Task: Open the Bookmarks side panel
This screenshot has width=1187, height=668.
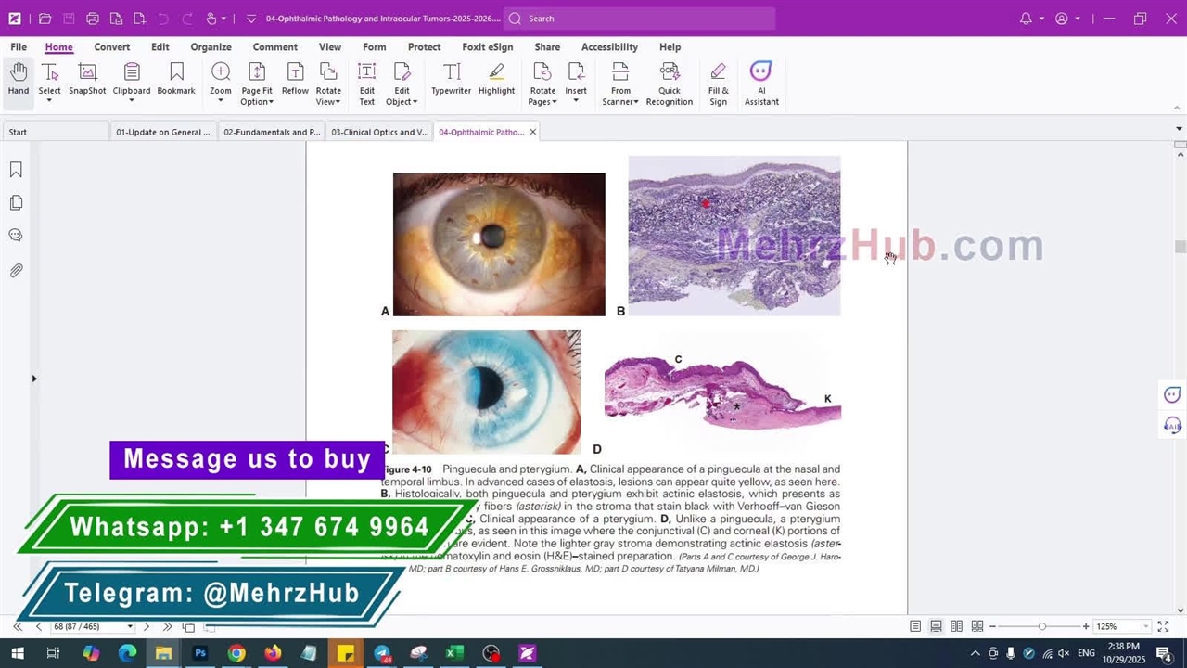Action: (16, 170)
